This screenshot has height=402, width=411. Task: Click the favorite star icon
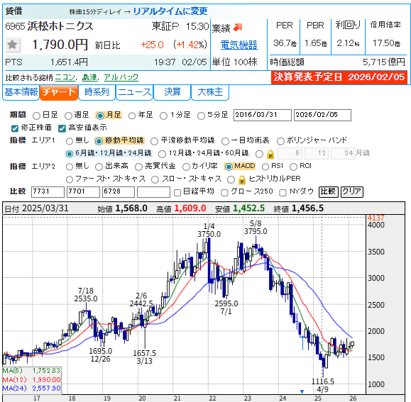click(x=12, y=45)
